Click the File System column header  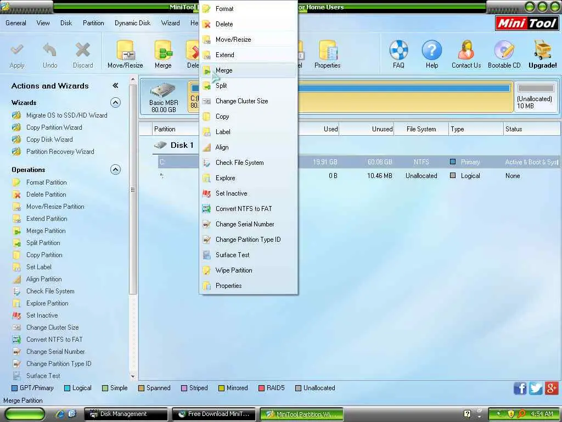(421, 129)
